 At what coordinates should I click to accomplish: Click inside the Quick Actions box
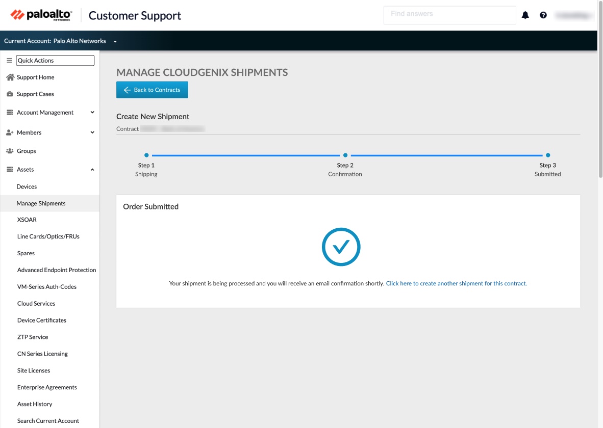tap(55, 60)
